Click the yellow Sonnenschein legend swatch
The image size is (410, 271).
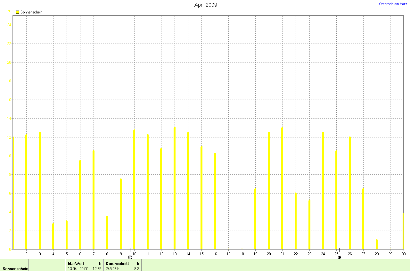tap(18, 12)
